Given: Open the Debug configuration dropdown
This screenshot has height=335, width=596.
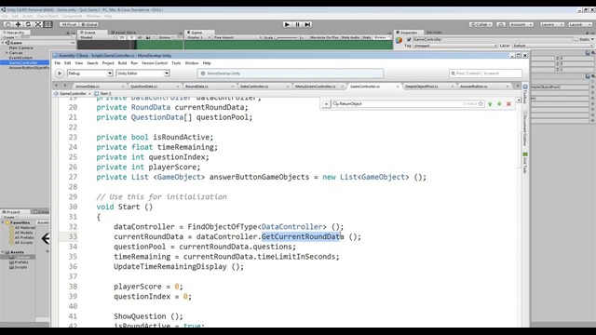Looking at the screenshot, I should coord(90,74).
